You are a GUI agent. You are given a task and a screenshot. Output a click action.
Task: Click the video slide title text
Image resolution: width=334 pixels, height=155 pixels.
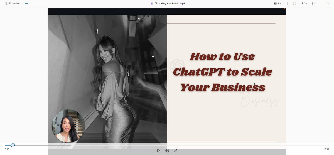[222, 72]
